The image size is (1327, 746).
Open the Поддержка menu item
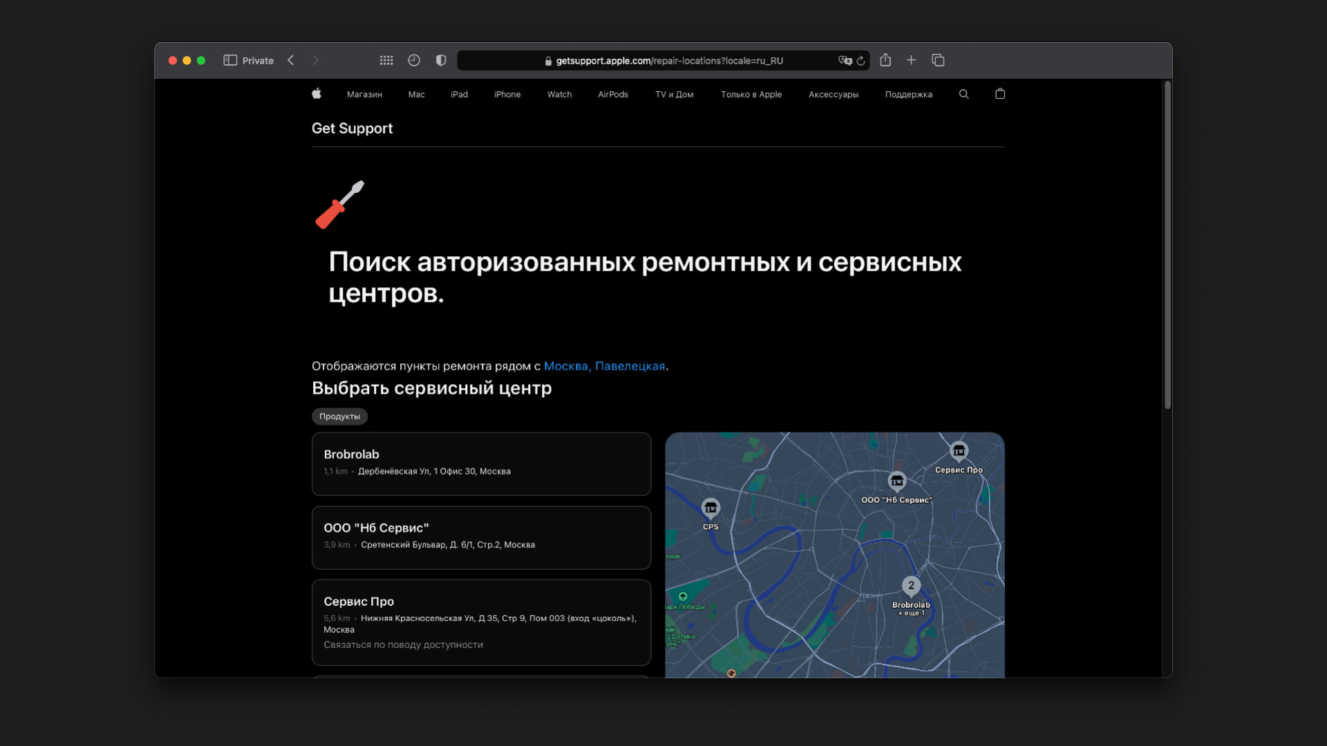coord(909,94)
